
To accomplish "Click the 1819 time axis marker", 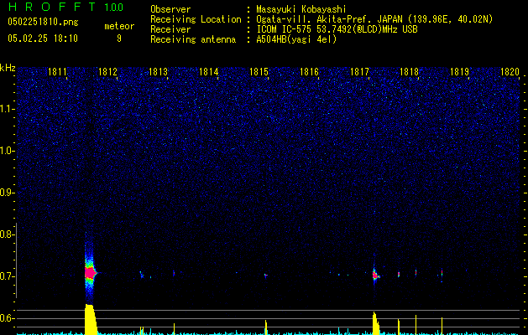I will (x=460, y=71).
